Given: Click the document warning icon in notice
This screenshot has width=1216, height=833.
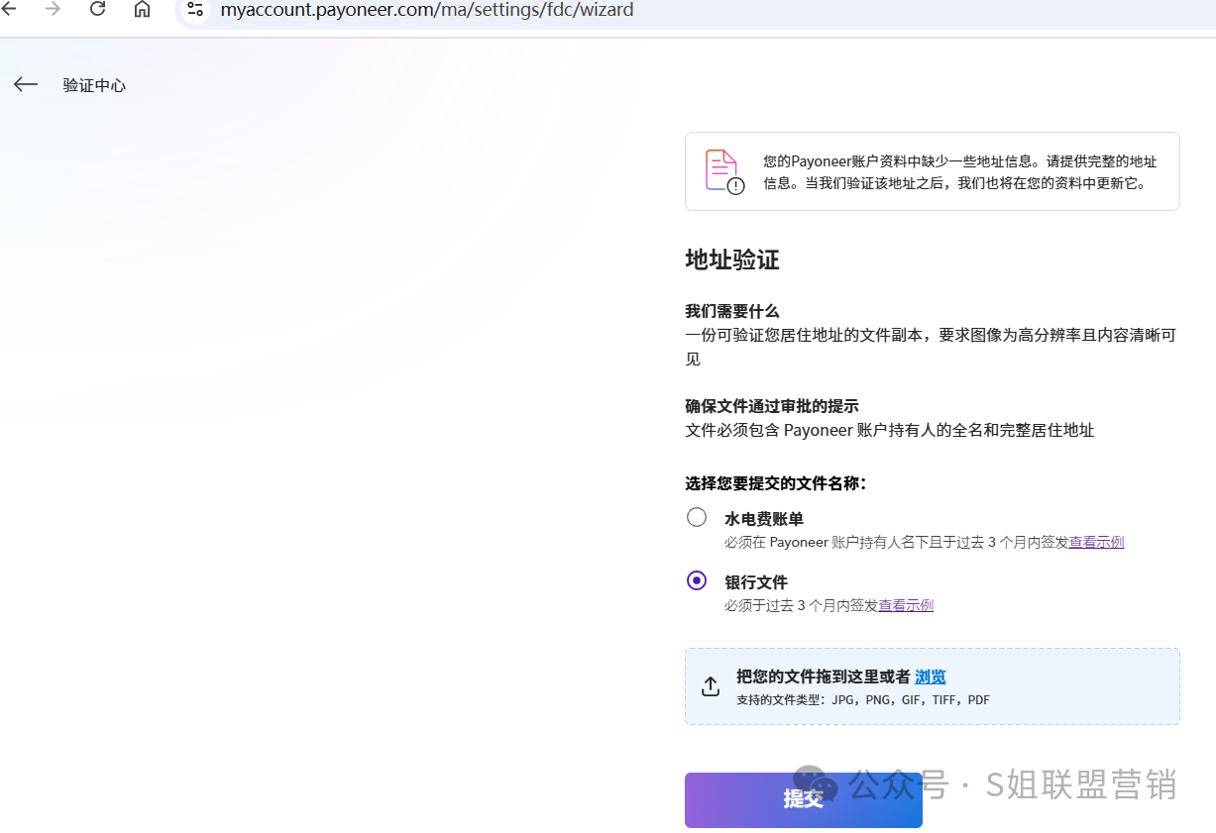Looking at the screenshot, I should tap(724, 171).
